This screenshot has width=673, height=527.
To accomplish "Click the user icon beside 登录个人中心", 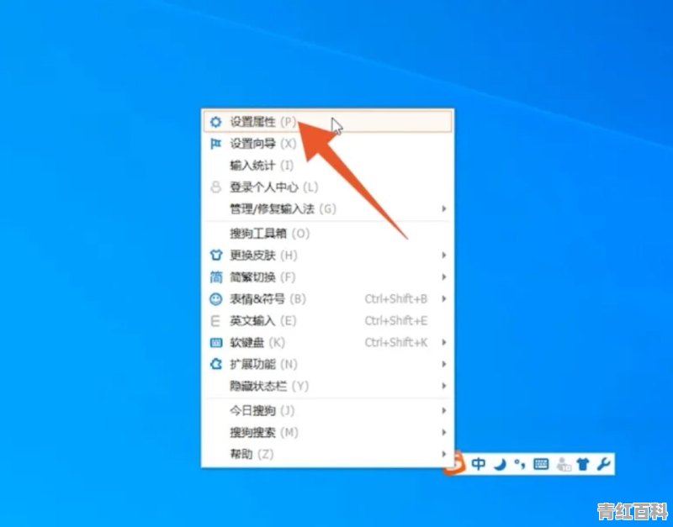I will 216,187.
